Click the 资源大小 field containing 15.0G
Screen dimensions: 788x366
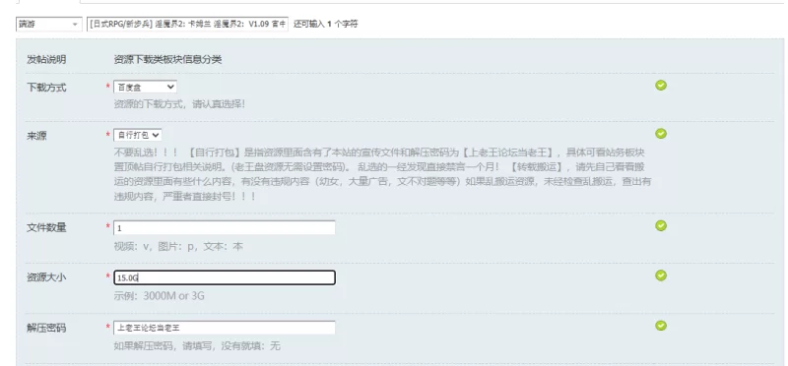[225, 277]
